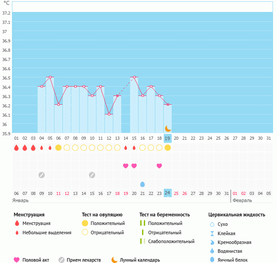
Task: Click the negative ovulation test circle on day 16
Action: 142,148
